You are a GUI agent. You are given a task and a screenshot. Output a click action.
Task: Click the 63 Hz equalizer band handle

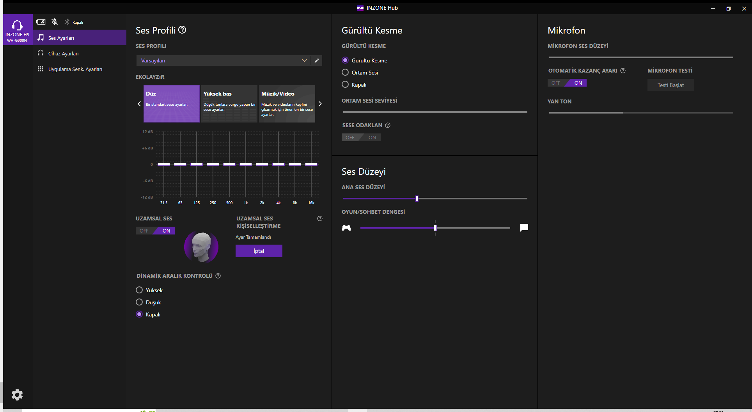tap(180, 164)
